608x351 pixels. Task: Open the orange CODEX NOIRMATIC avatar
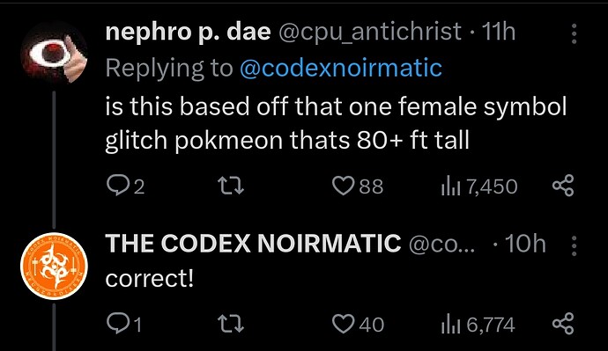pyautogui.click(x=54, y=267)
